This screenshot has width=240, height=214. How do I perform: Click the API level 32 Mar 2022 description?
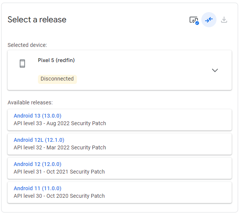(x=60, y=147)
